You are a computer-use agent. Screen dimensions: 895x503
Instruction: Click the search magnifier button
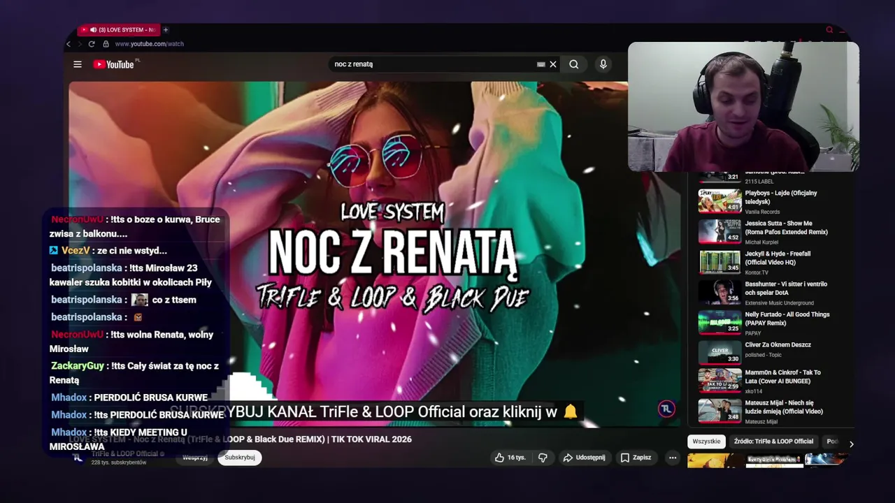573,64
